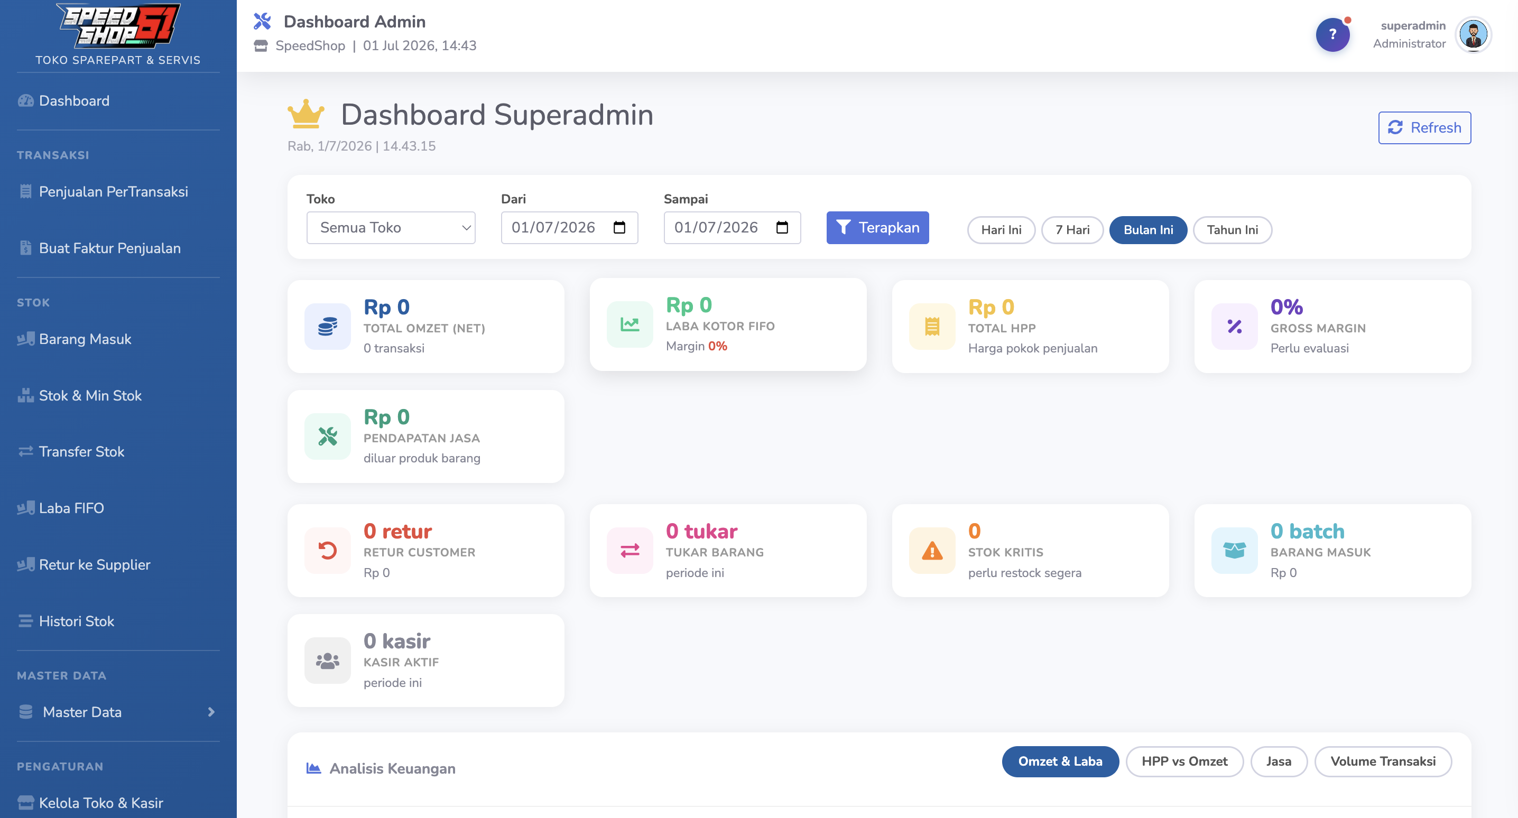The width and height of the screenshot is (1518, 818).
Task: Open the Dari date calendar picker
Action: [619, 227]
